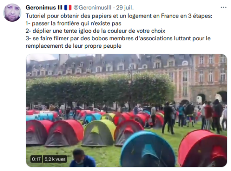Click the 0:17 video duration badge
Screen dimensions: 231x171
point(36,159)
